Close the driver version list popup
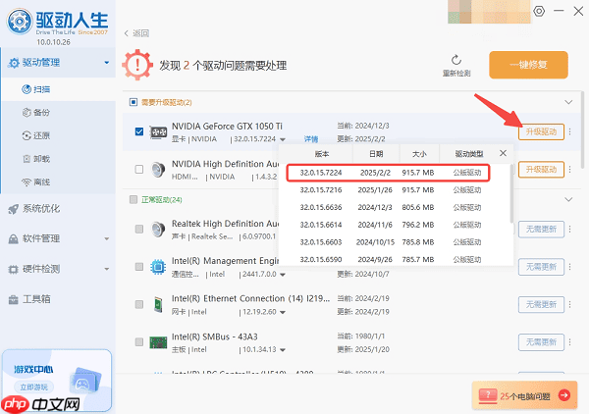Viewport: 589px width, 414px height. coord(504,153)
